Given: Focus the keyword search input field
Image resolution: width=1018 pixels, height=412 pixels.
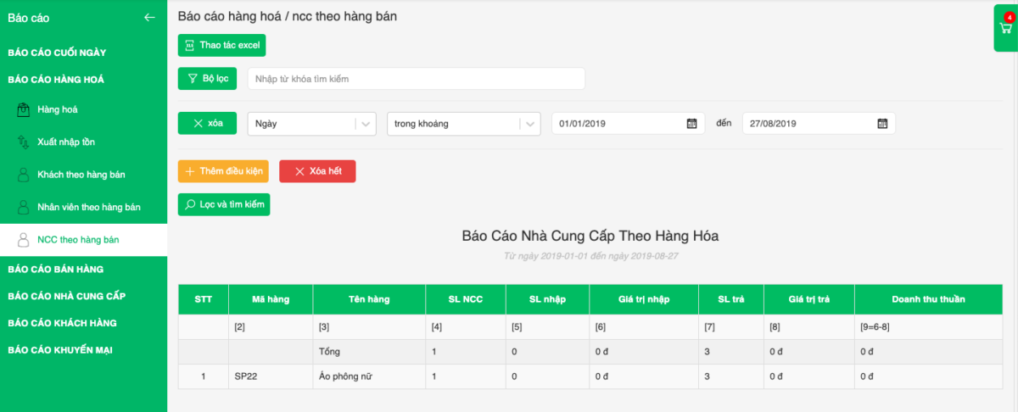Looking at the screenshot, I should (x=416, y=79).
